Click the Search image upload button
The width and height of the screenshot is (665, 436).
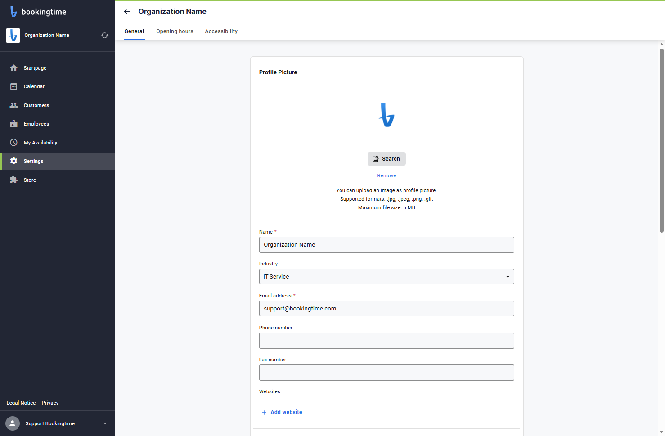pyautogui.click(x=386, y=159)
